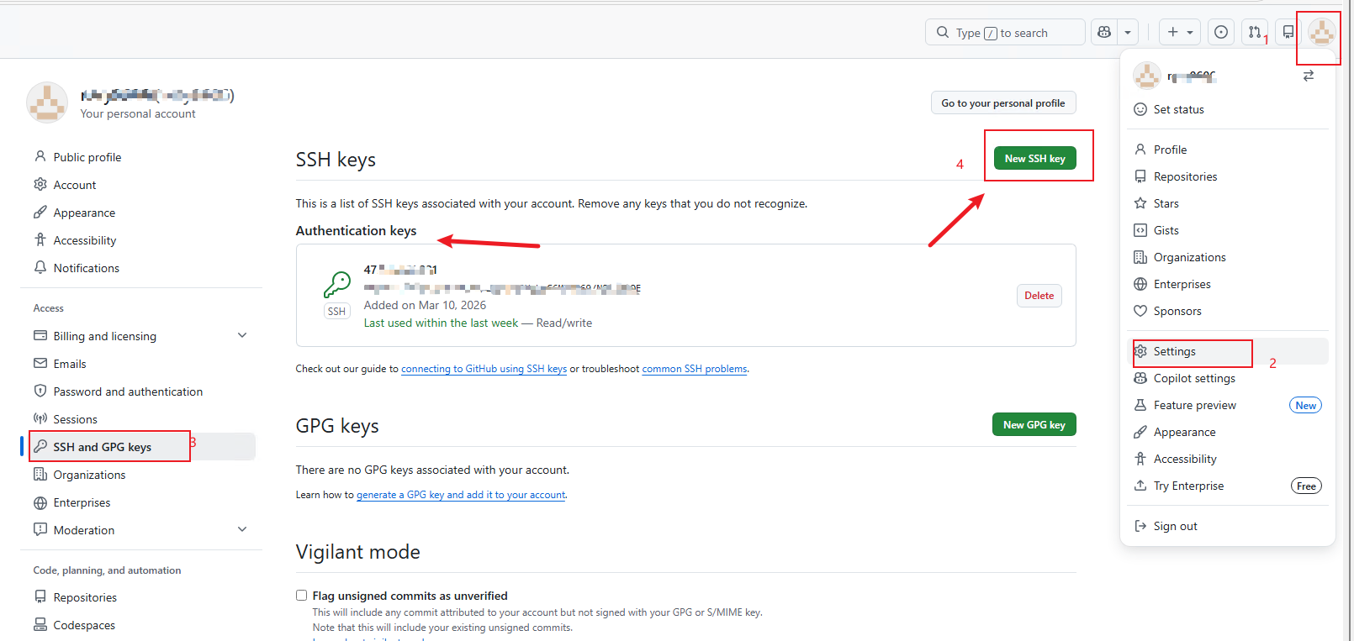Toggle Flag unsigned commits as unverified

tap(301, 595)
